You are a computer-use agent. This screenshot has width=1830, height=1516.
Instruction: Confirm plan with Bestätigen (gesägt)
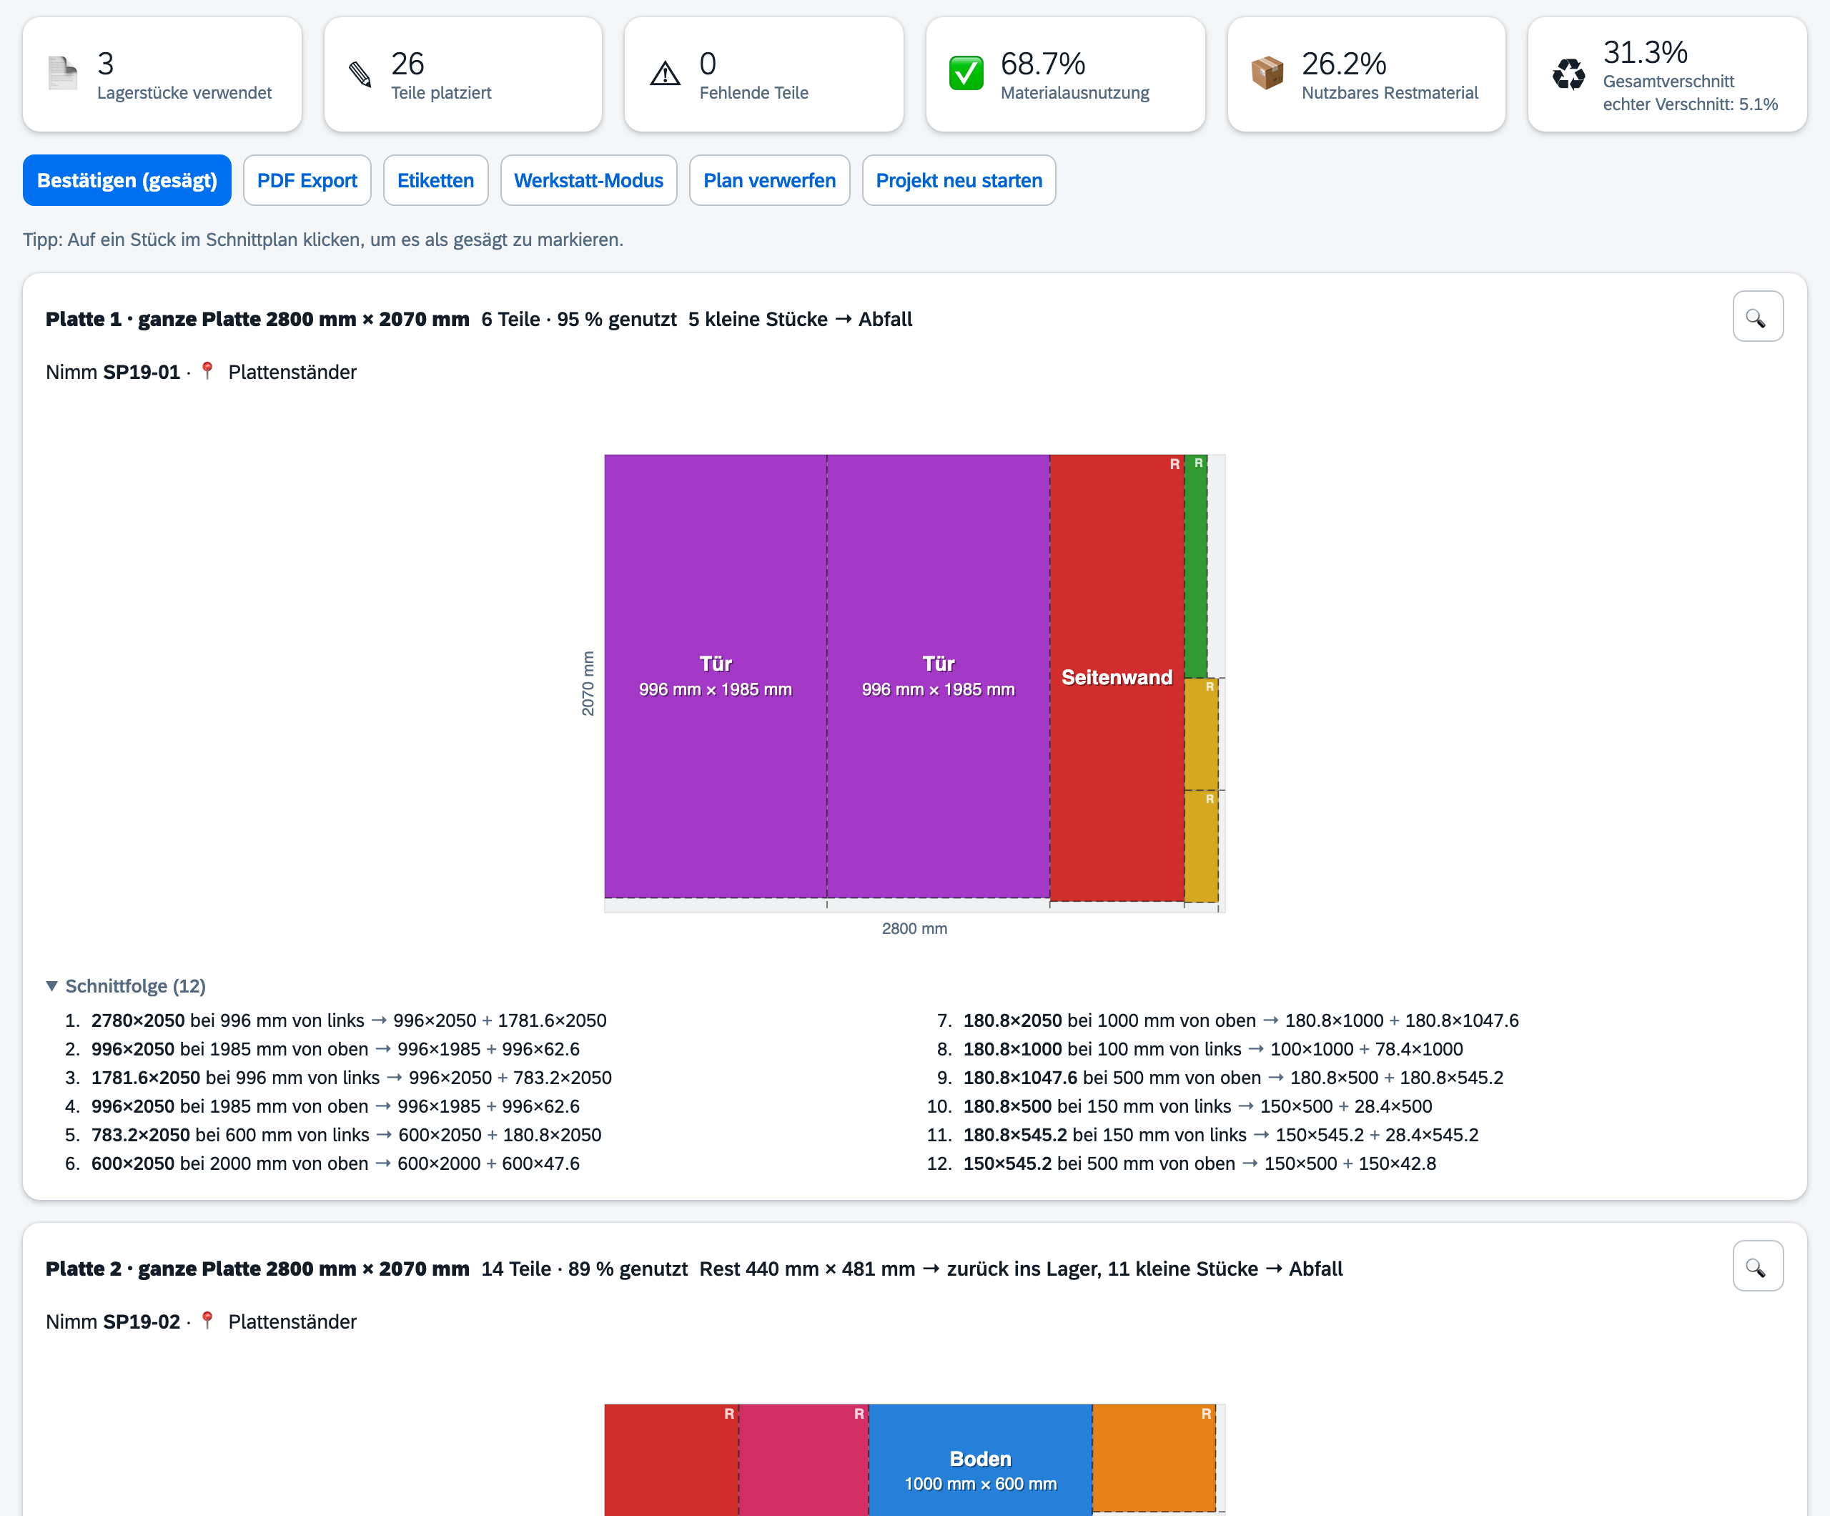coord(127,180)
